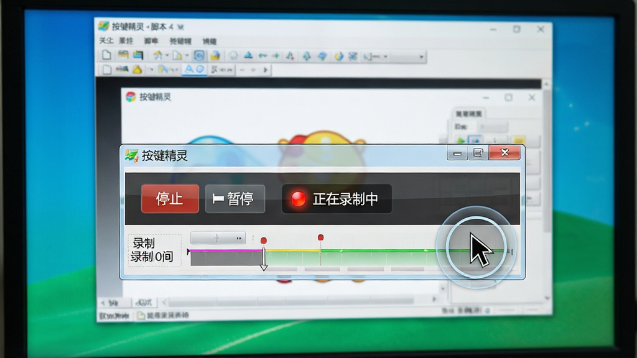Maximize the inner 按键精灵 window behind the dialog
The width and height of the screenshot is (637, 358).
point(509,98)
